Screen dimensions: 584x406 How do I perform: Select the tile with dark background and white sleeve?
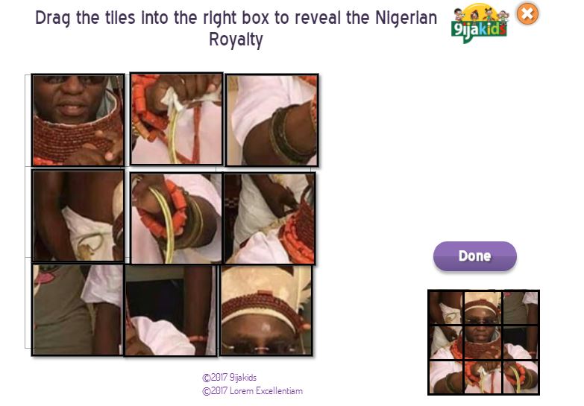click(171, 310)
